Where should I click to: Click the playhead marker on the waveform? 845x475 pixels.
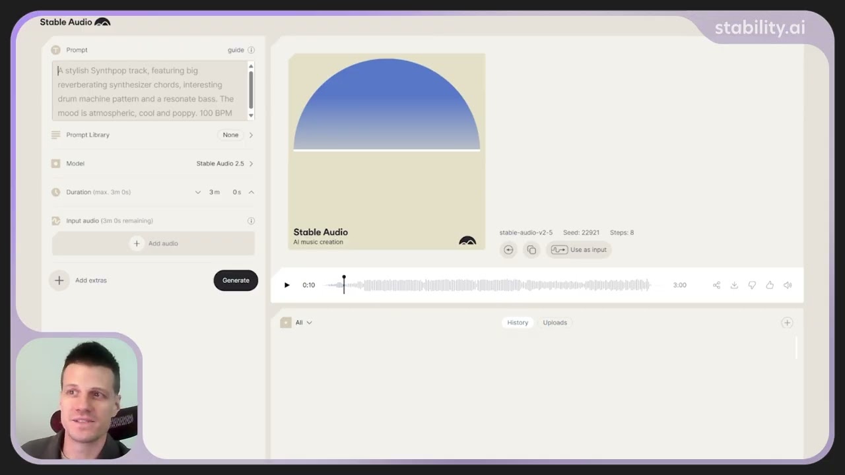point(344,284)
